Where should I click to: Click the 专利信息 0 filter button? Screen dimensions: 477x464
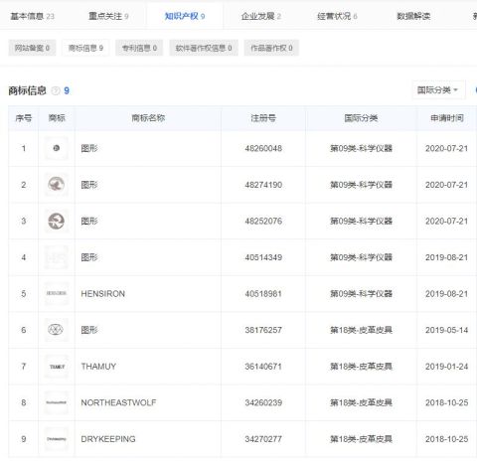[139, 48]
